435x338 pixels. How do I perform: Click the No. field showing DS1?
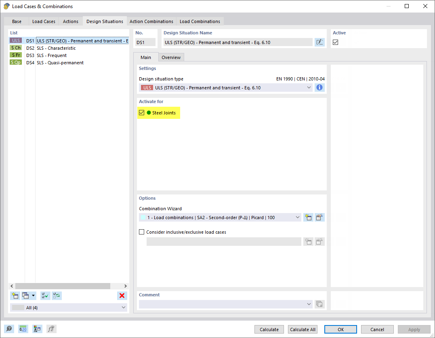145,42
